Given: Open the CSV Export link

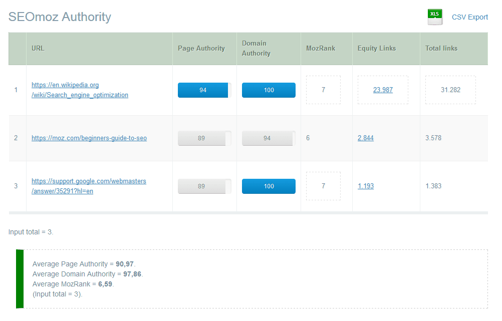Looking at the screenshot, I should [469, 17].
